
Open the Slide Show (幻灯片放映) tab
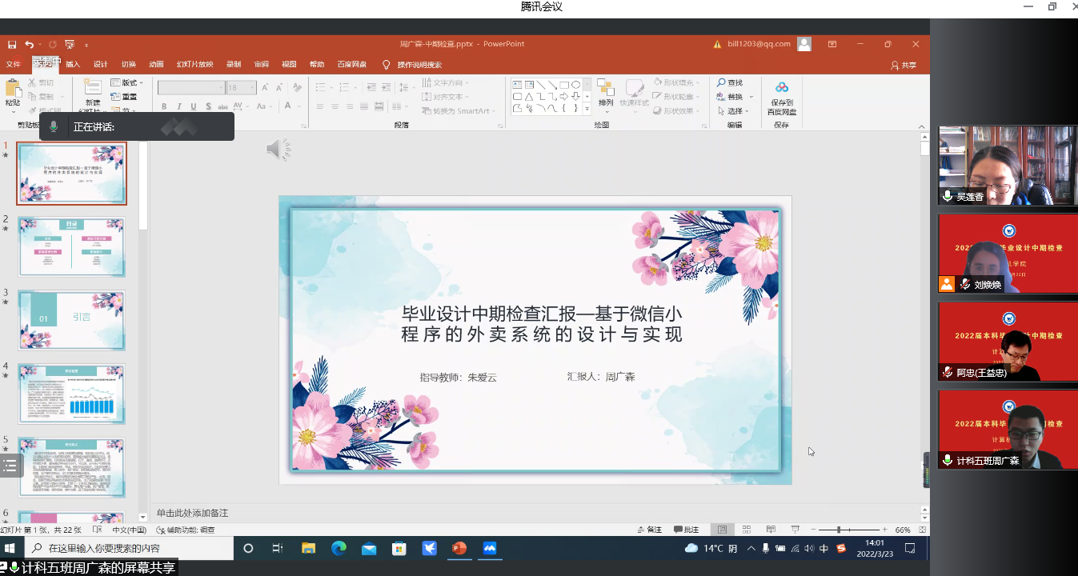194,65
